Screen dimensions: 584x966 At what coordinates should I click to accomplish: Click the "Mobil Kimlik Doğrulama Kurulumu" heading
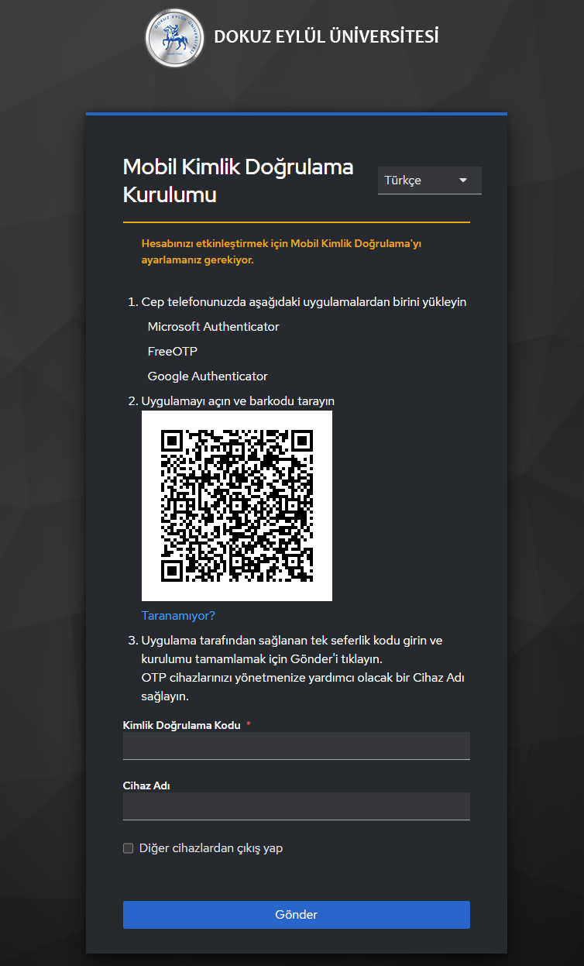238,180
